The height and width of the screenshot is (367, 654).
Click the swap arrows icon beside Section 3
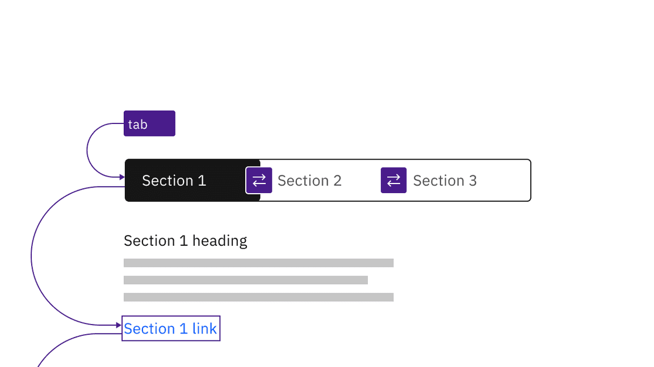(393, 180)
